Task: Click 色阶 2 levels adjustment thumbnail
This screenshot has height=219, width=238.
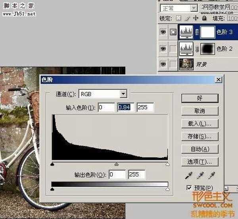Action: tap(186, 49)
